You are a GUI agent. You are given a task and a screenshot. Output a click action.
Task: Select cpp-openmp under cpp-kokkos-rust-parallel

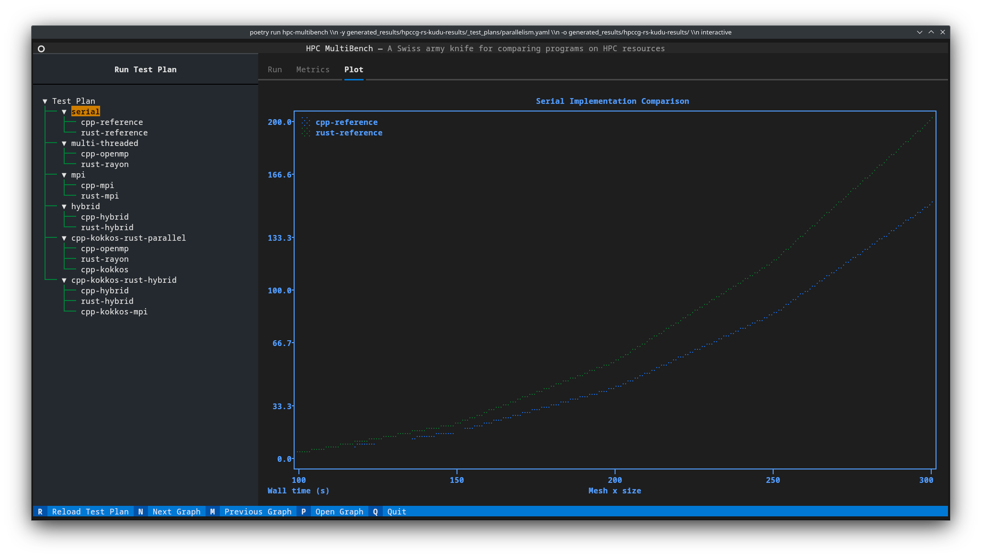[x=105, y=249]
